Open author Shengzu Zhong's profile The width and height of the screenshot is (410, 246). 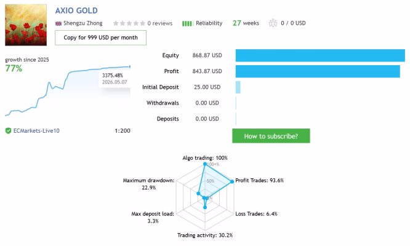pyautogui.click(x=83, y=23)
